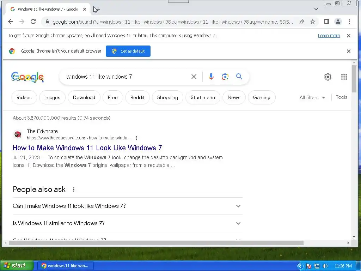361x271 pixels.
Task: Open the Chrome three-dot menu
Action: click(x=349, y=22)
